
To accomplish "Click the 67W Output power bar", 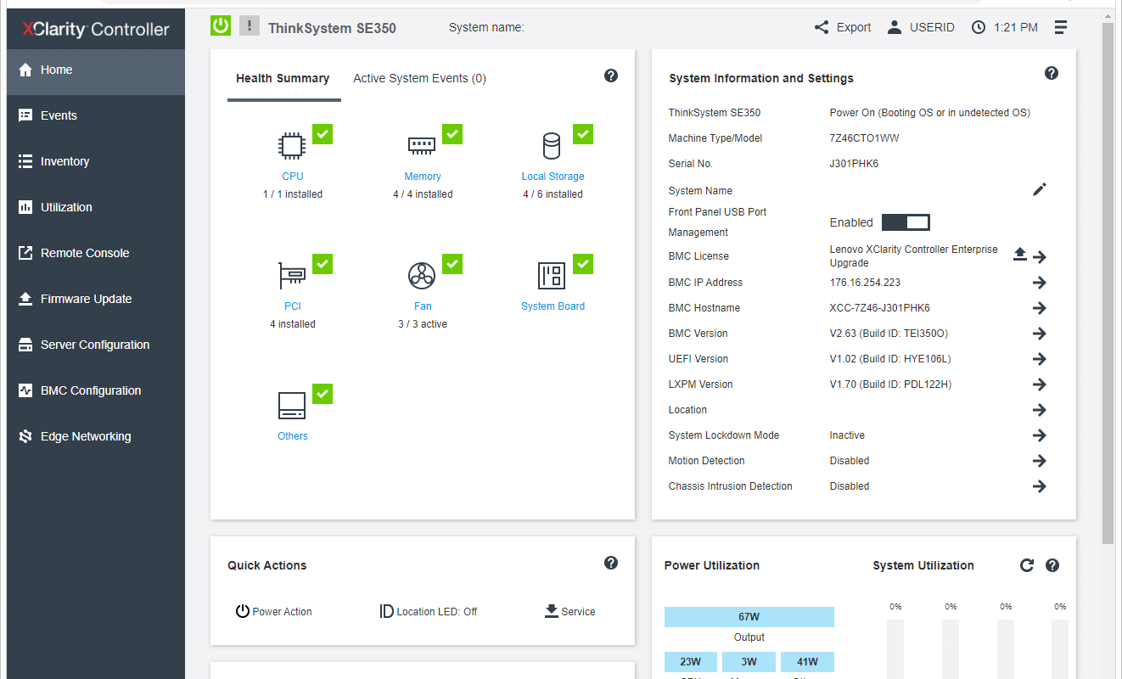I will click(x=749, y=617).
